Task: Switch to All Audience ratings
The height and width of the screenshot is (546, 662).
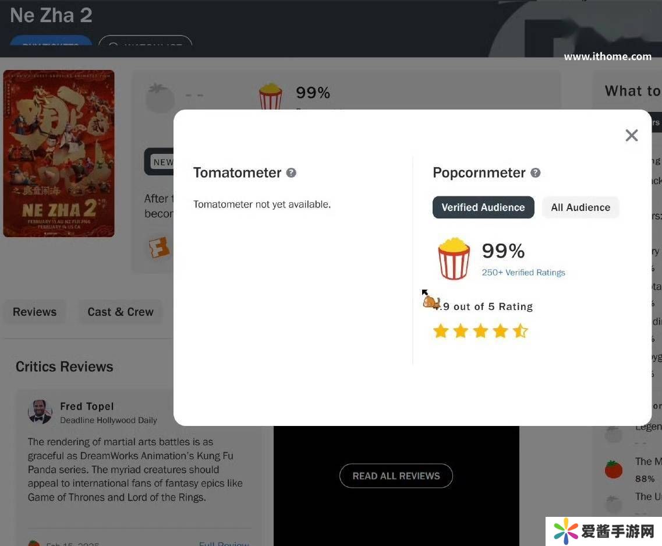Action: (580, 207)
